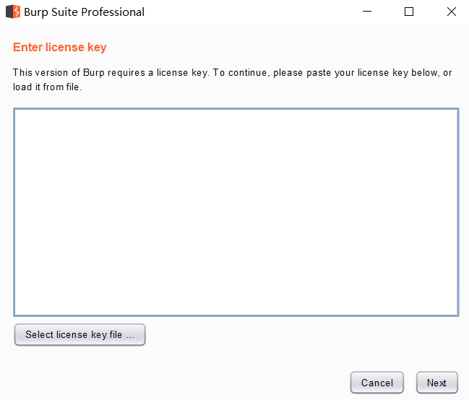Image resolution: width=469 pixels, height=400 pixels.
Task: Hit the X button in the title bar
Action: pyautogui.click(x=451, y=12)
